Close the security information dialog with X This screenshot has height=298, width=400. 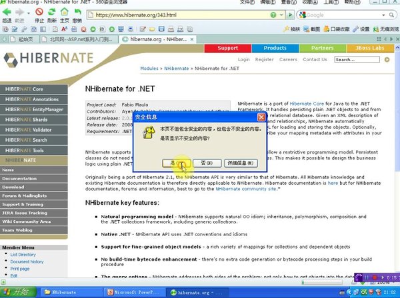tap(262, 118)
